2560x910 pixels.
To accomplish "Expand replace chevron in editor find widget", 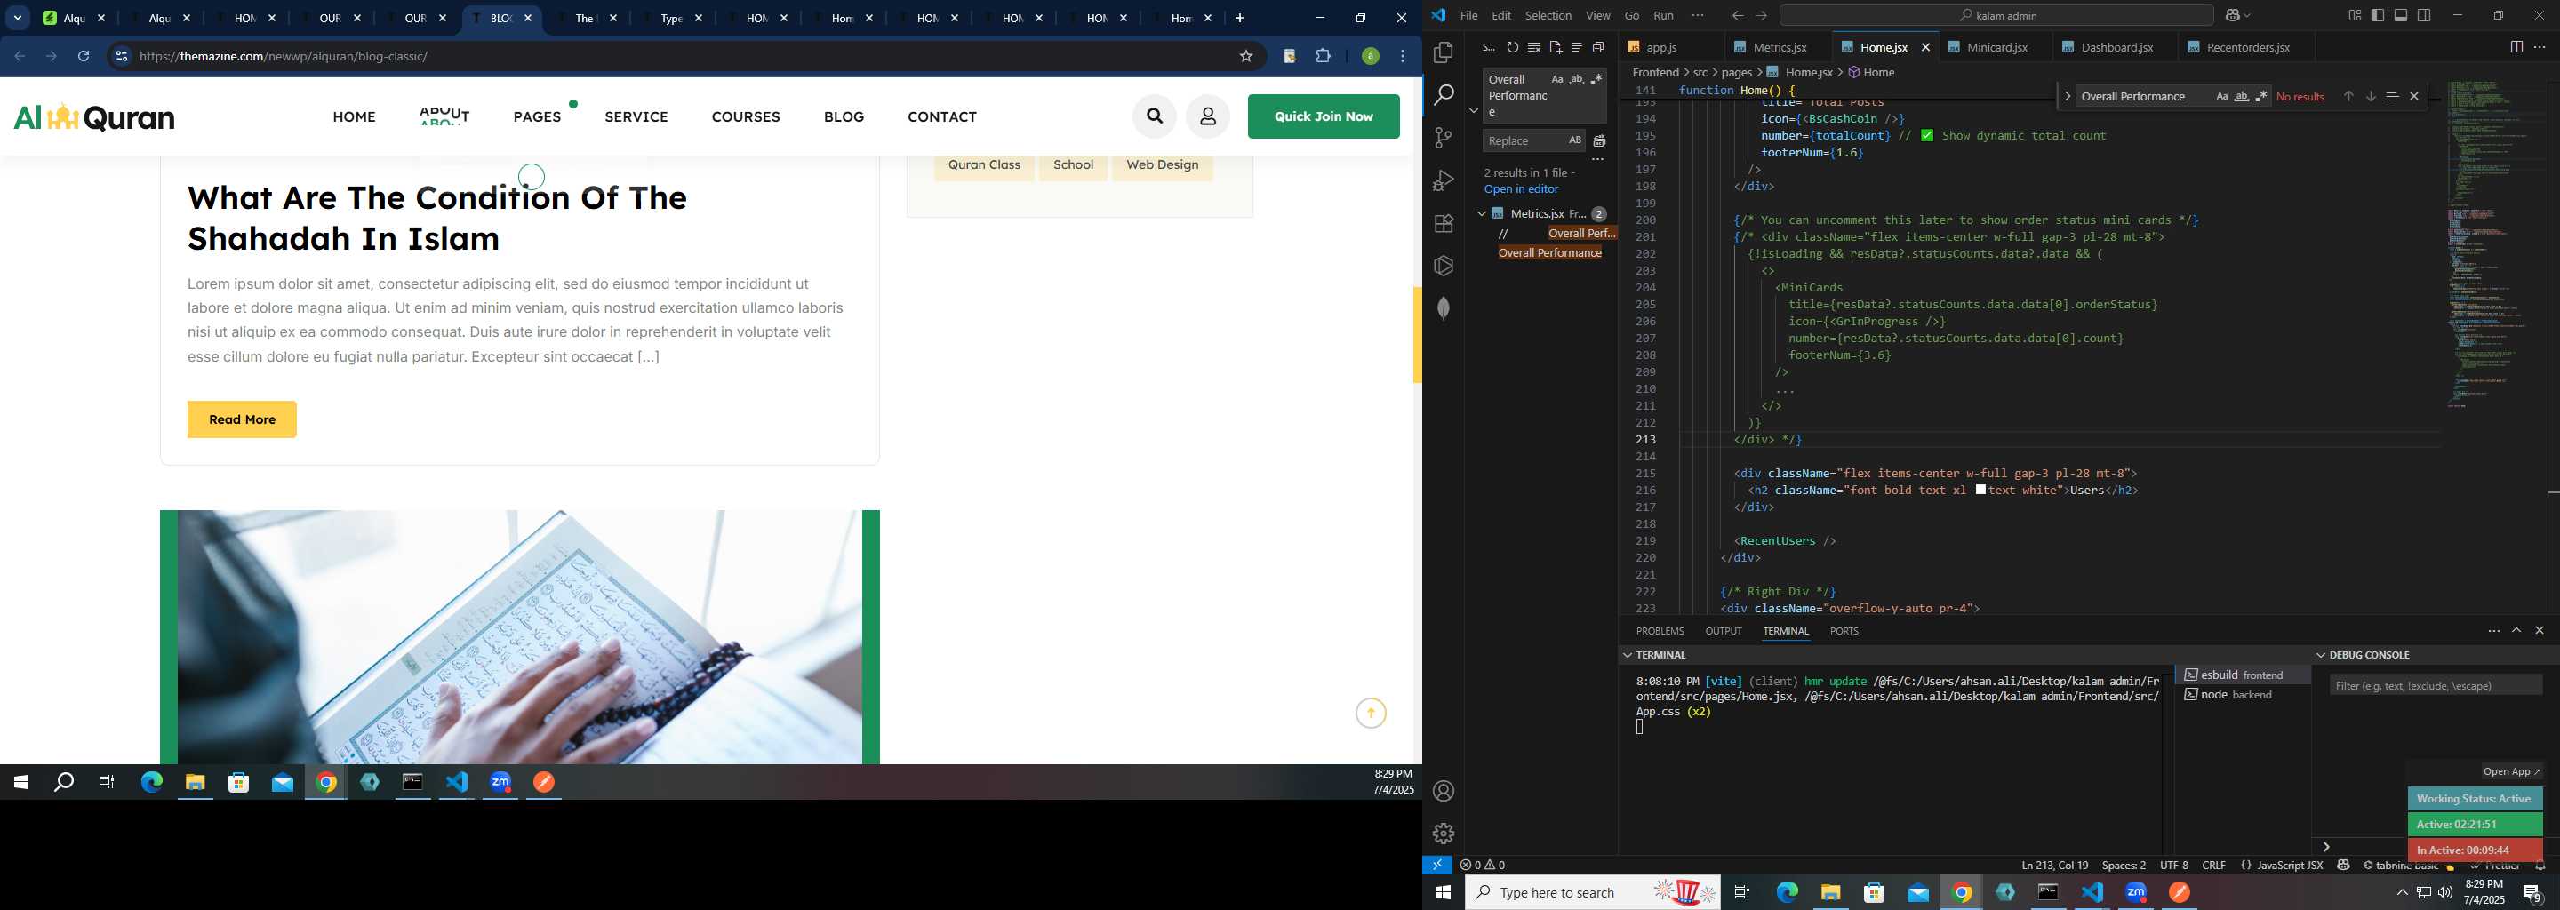I will pyautogui.click(x=2067, y=96).
